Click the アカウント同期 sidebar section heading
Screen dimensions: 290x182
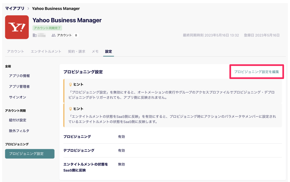coord(15,111)
